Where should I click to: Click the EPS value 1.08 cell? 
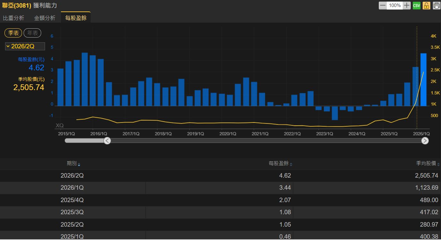(285, 212)
